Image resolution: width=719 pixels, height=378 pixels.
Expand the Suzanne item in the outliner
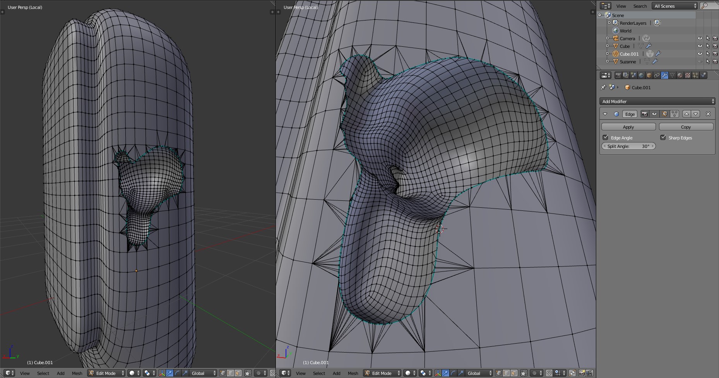click(607, 61)
